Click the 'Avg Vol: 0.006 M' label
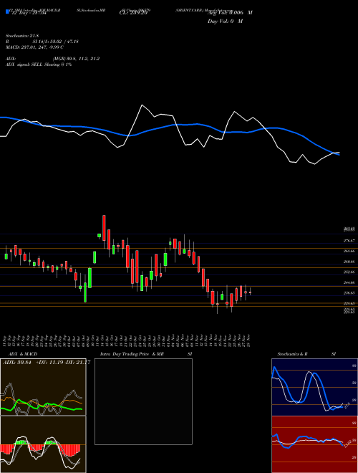Viewport: 358px width, 473px height. pos(230,13)
